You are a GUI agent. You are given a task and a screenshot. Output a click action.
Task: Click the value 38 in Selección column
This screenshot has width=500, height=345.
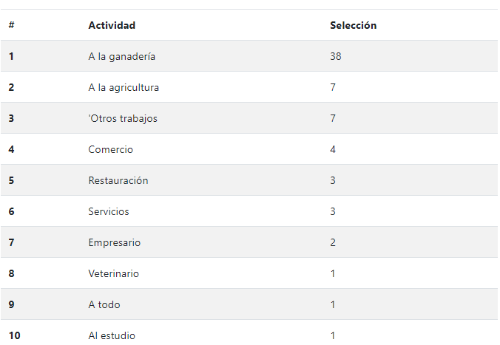coord(336,56)
